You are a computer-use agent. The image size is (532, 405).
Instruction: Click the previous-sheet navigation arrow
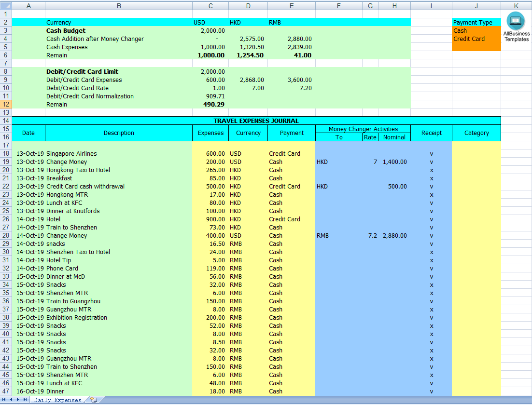[x=12, y=400]
